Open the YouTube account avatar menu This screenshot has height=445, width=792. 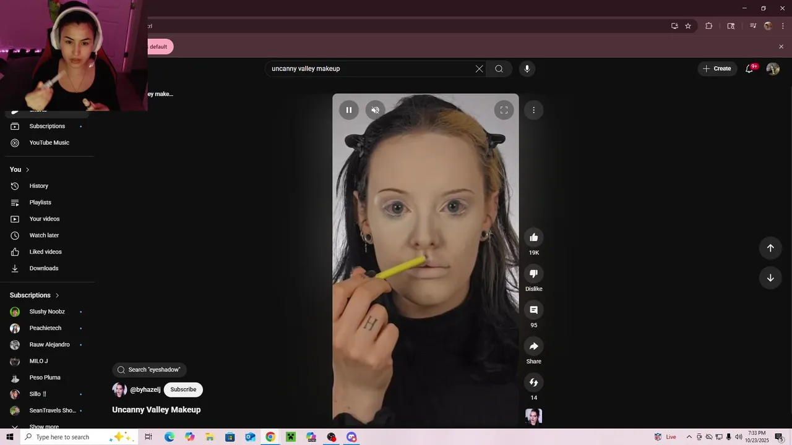(x=773, y=69)
